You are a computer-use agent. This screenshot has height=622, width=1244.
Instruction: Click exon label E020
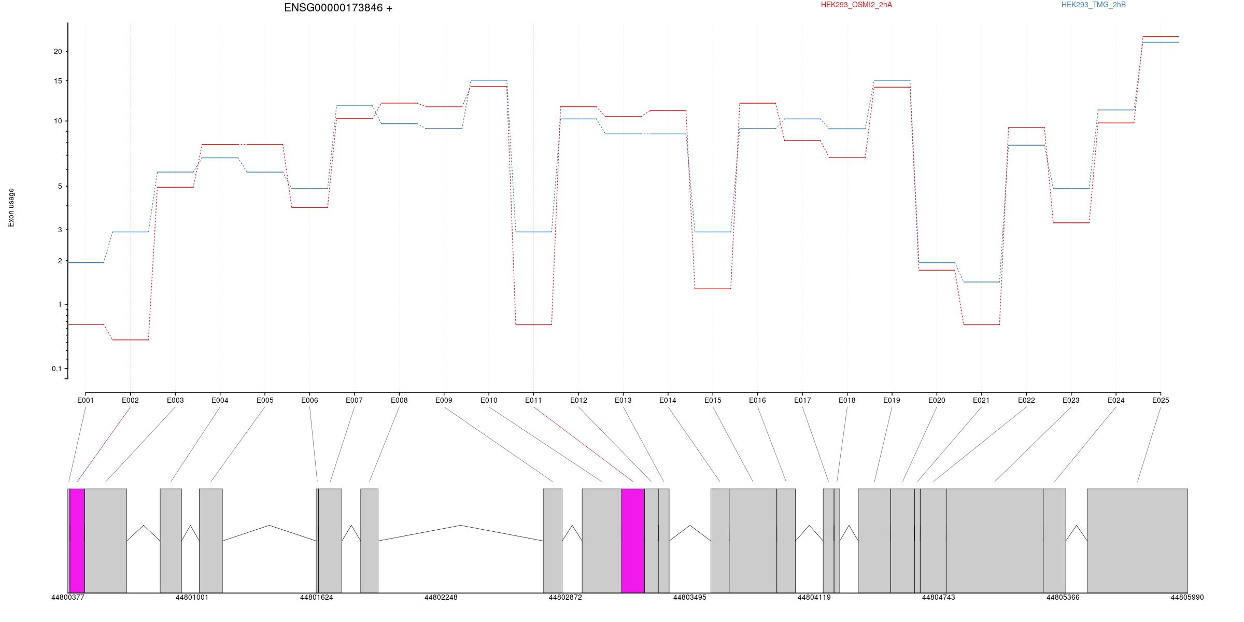[937, 400]
